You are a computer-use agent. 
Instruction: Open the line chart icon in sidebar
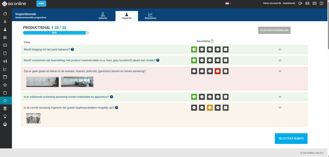[5, 69]
